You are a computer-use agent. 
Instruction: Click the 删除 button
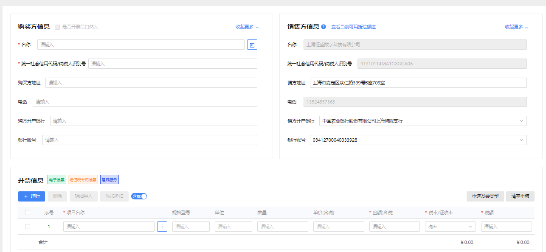[57, 196]
